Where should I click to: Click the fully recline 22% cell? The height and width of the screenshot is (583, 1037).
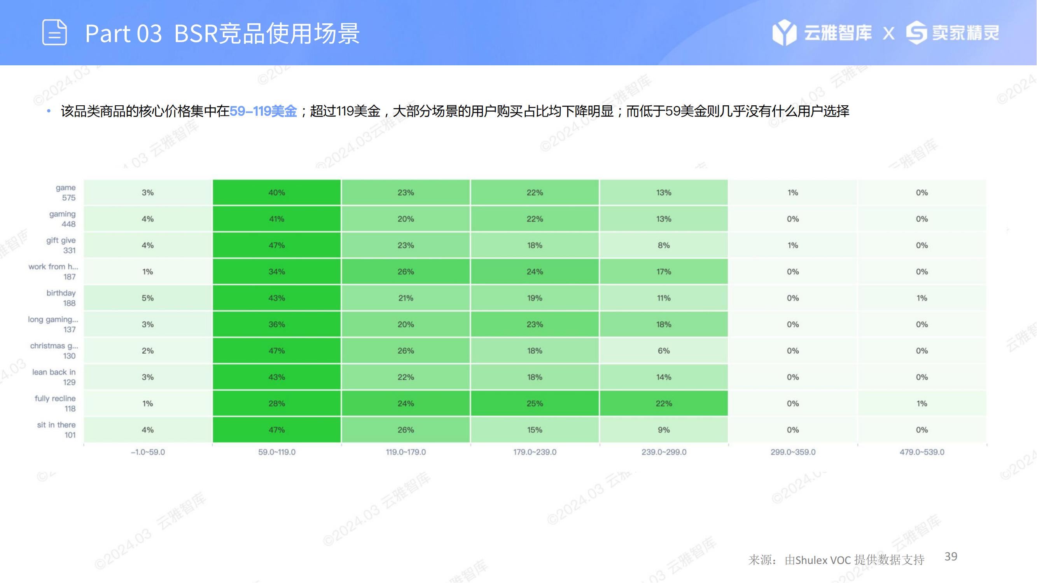pyautogui.click(x=663, y=403)
